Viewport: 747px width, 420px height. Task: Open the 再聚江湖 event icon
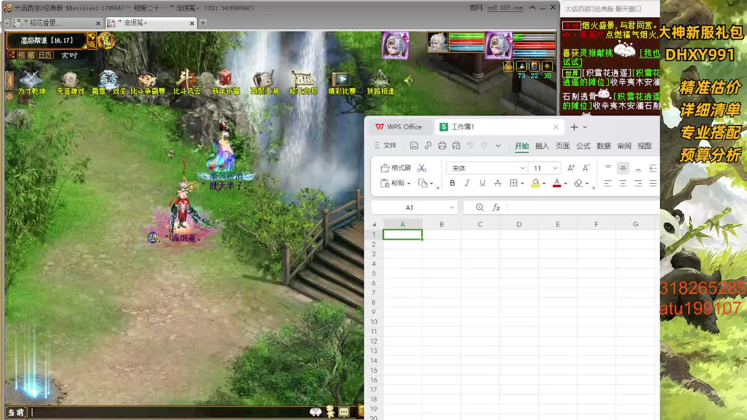264,82
